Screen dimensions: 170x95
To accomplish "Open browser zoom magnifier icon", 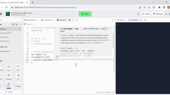I will click(144, 7).
